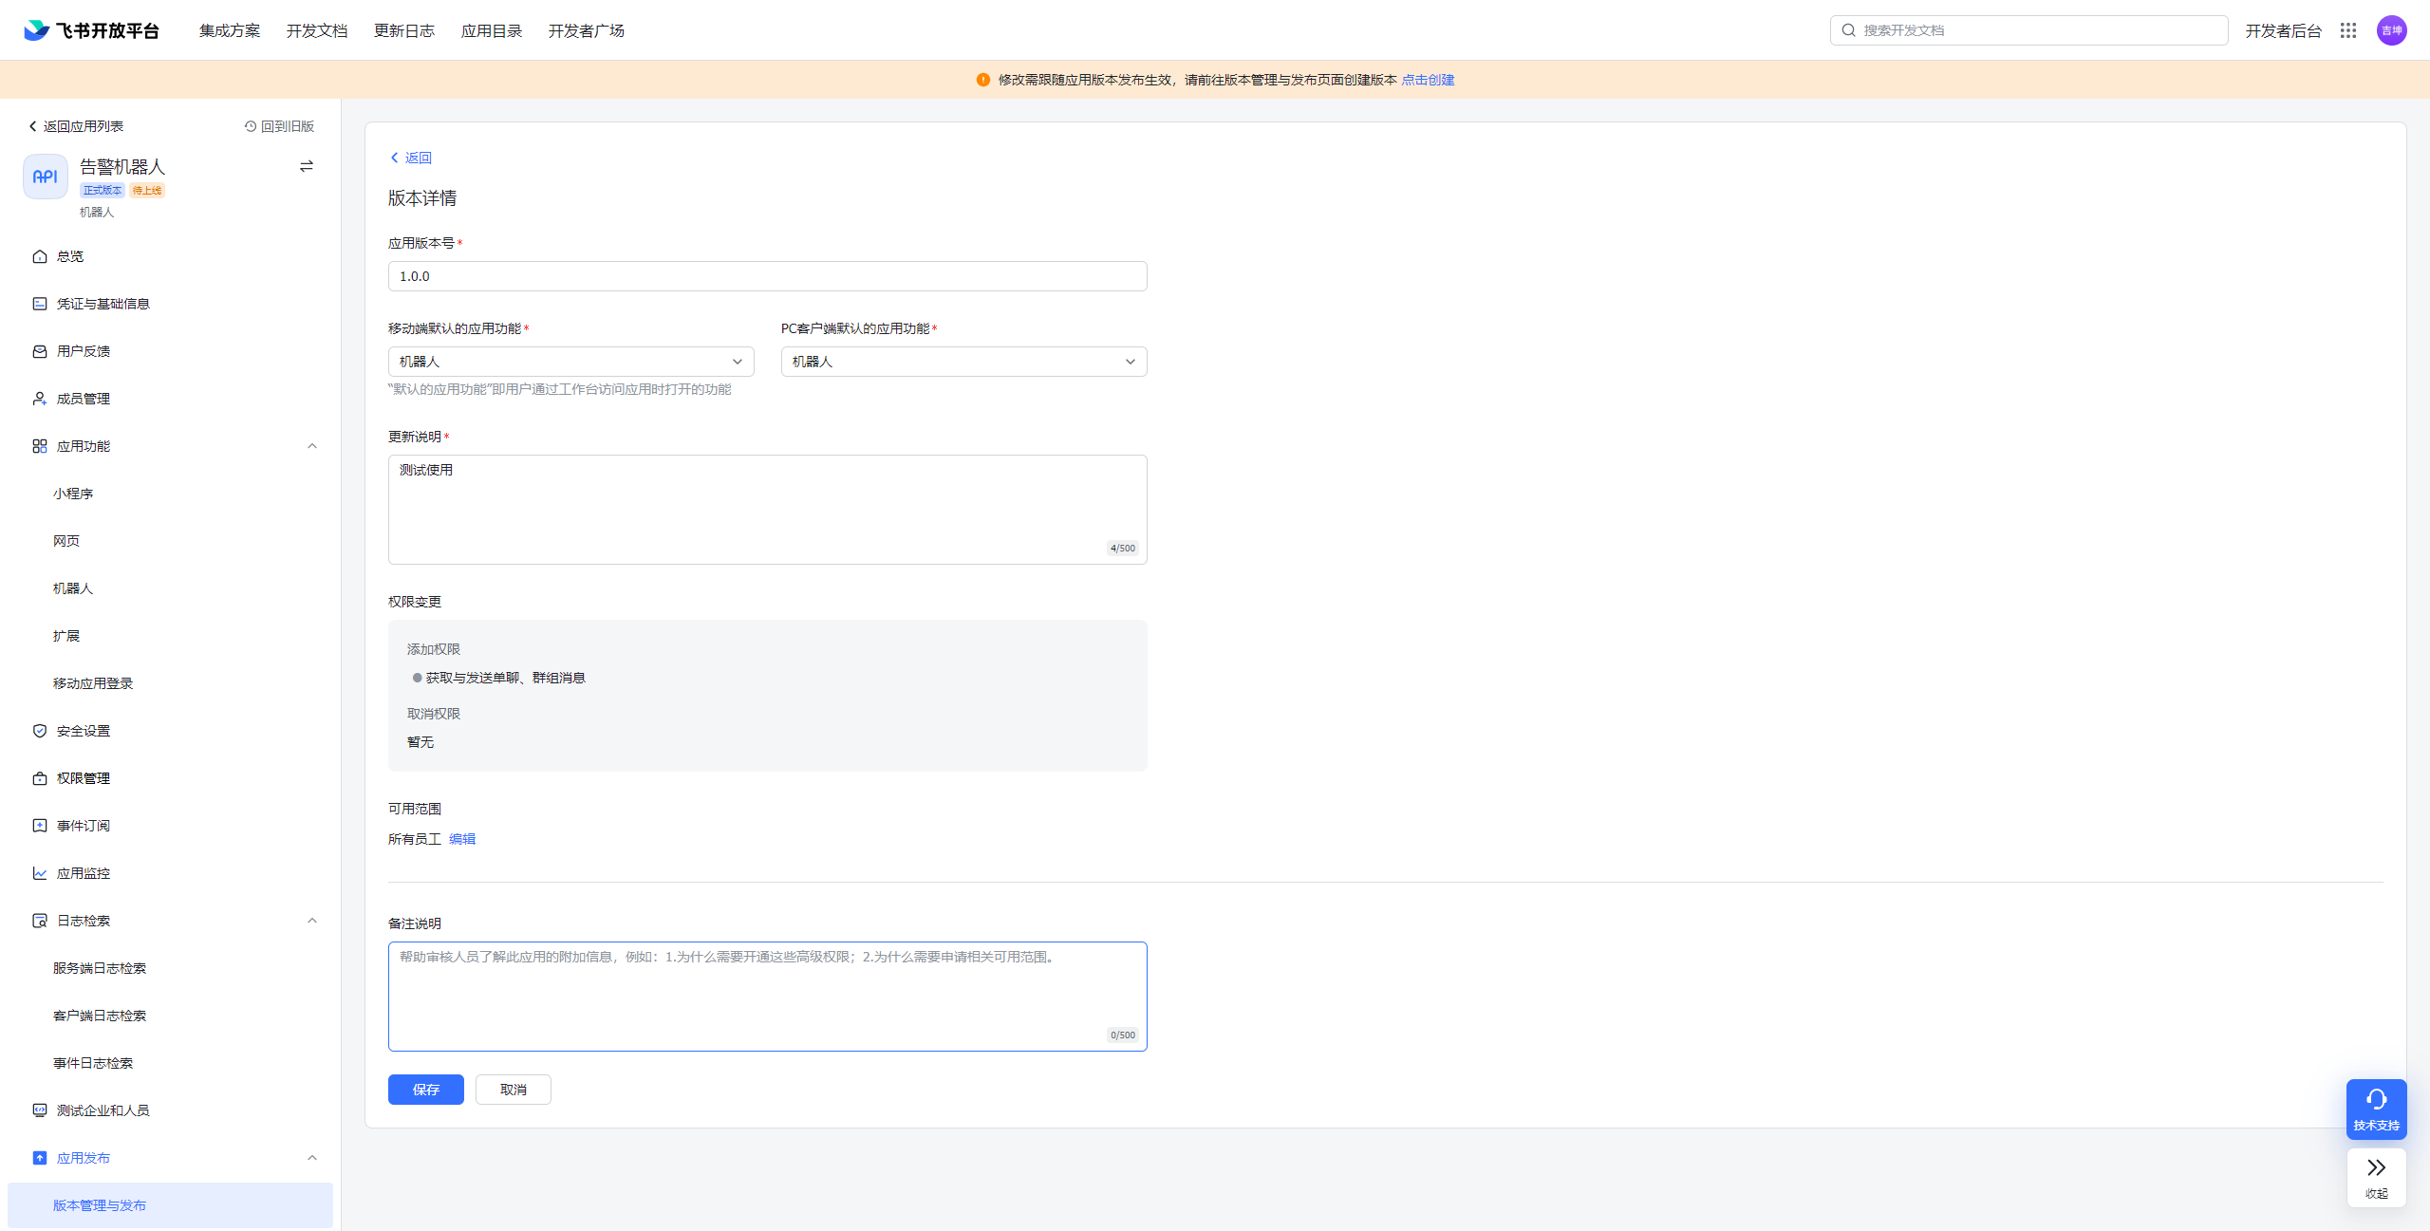
Task: Click the clock icon beside 回到旧版
Action: click(x=251, y=126)
